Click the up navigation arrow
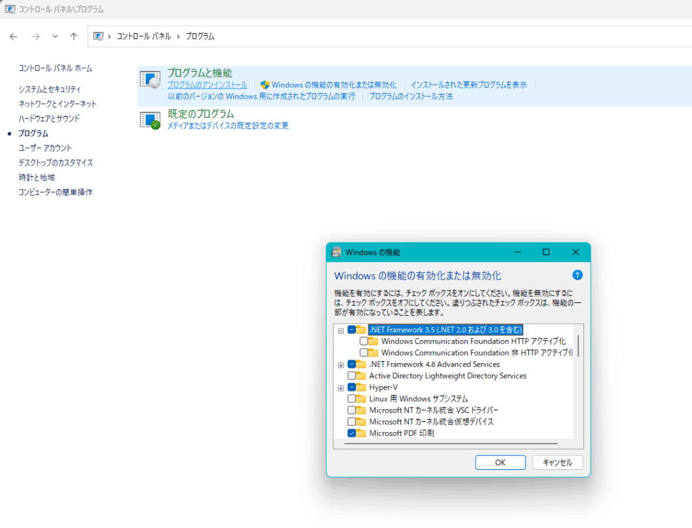 pyautogui.click(x=74, y=37)
